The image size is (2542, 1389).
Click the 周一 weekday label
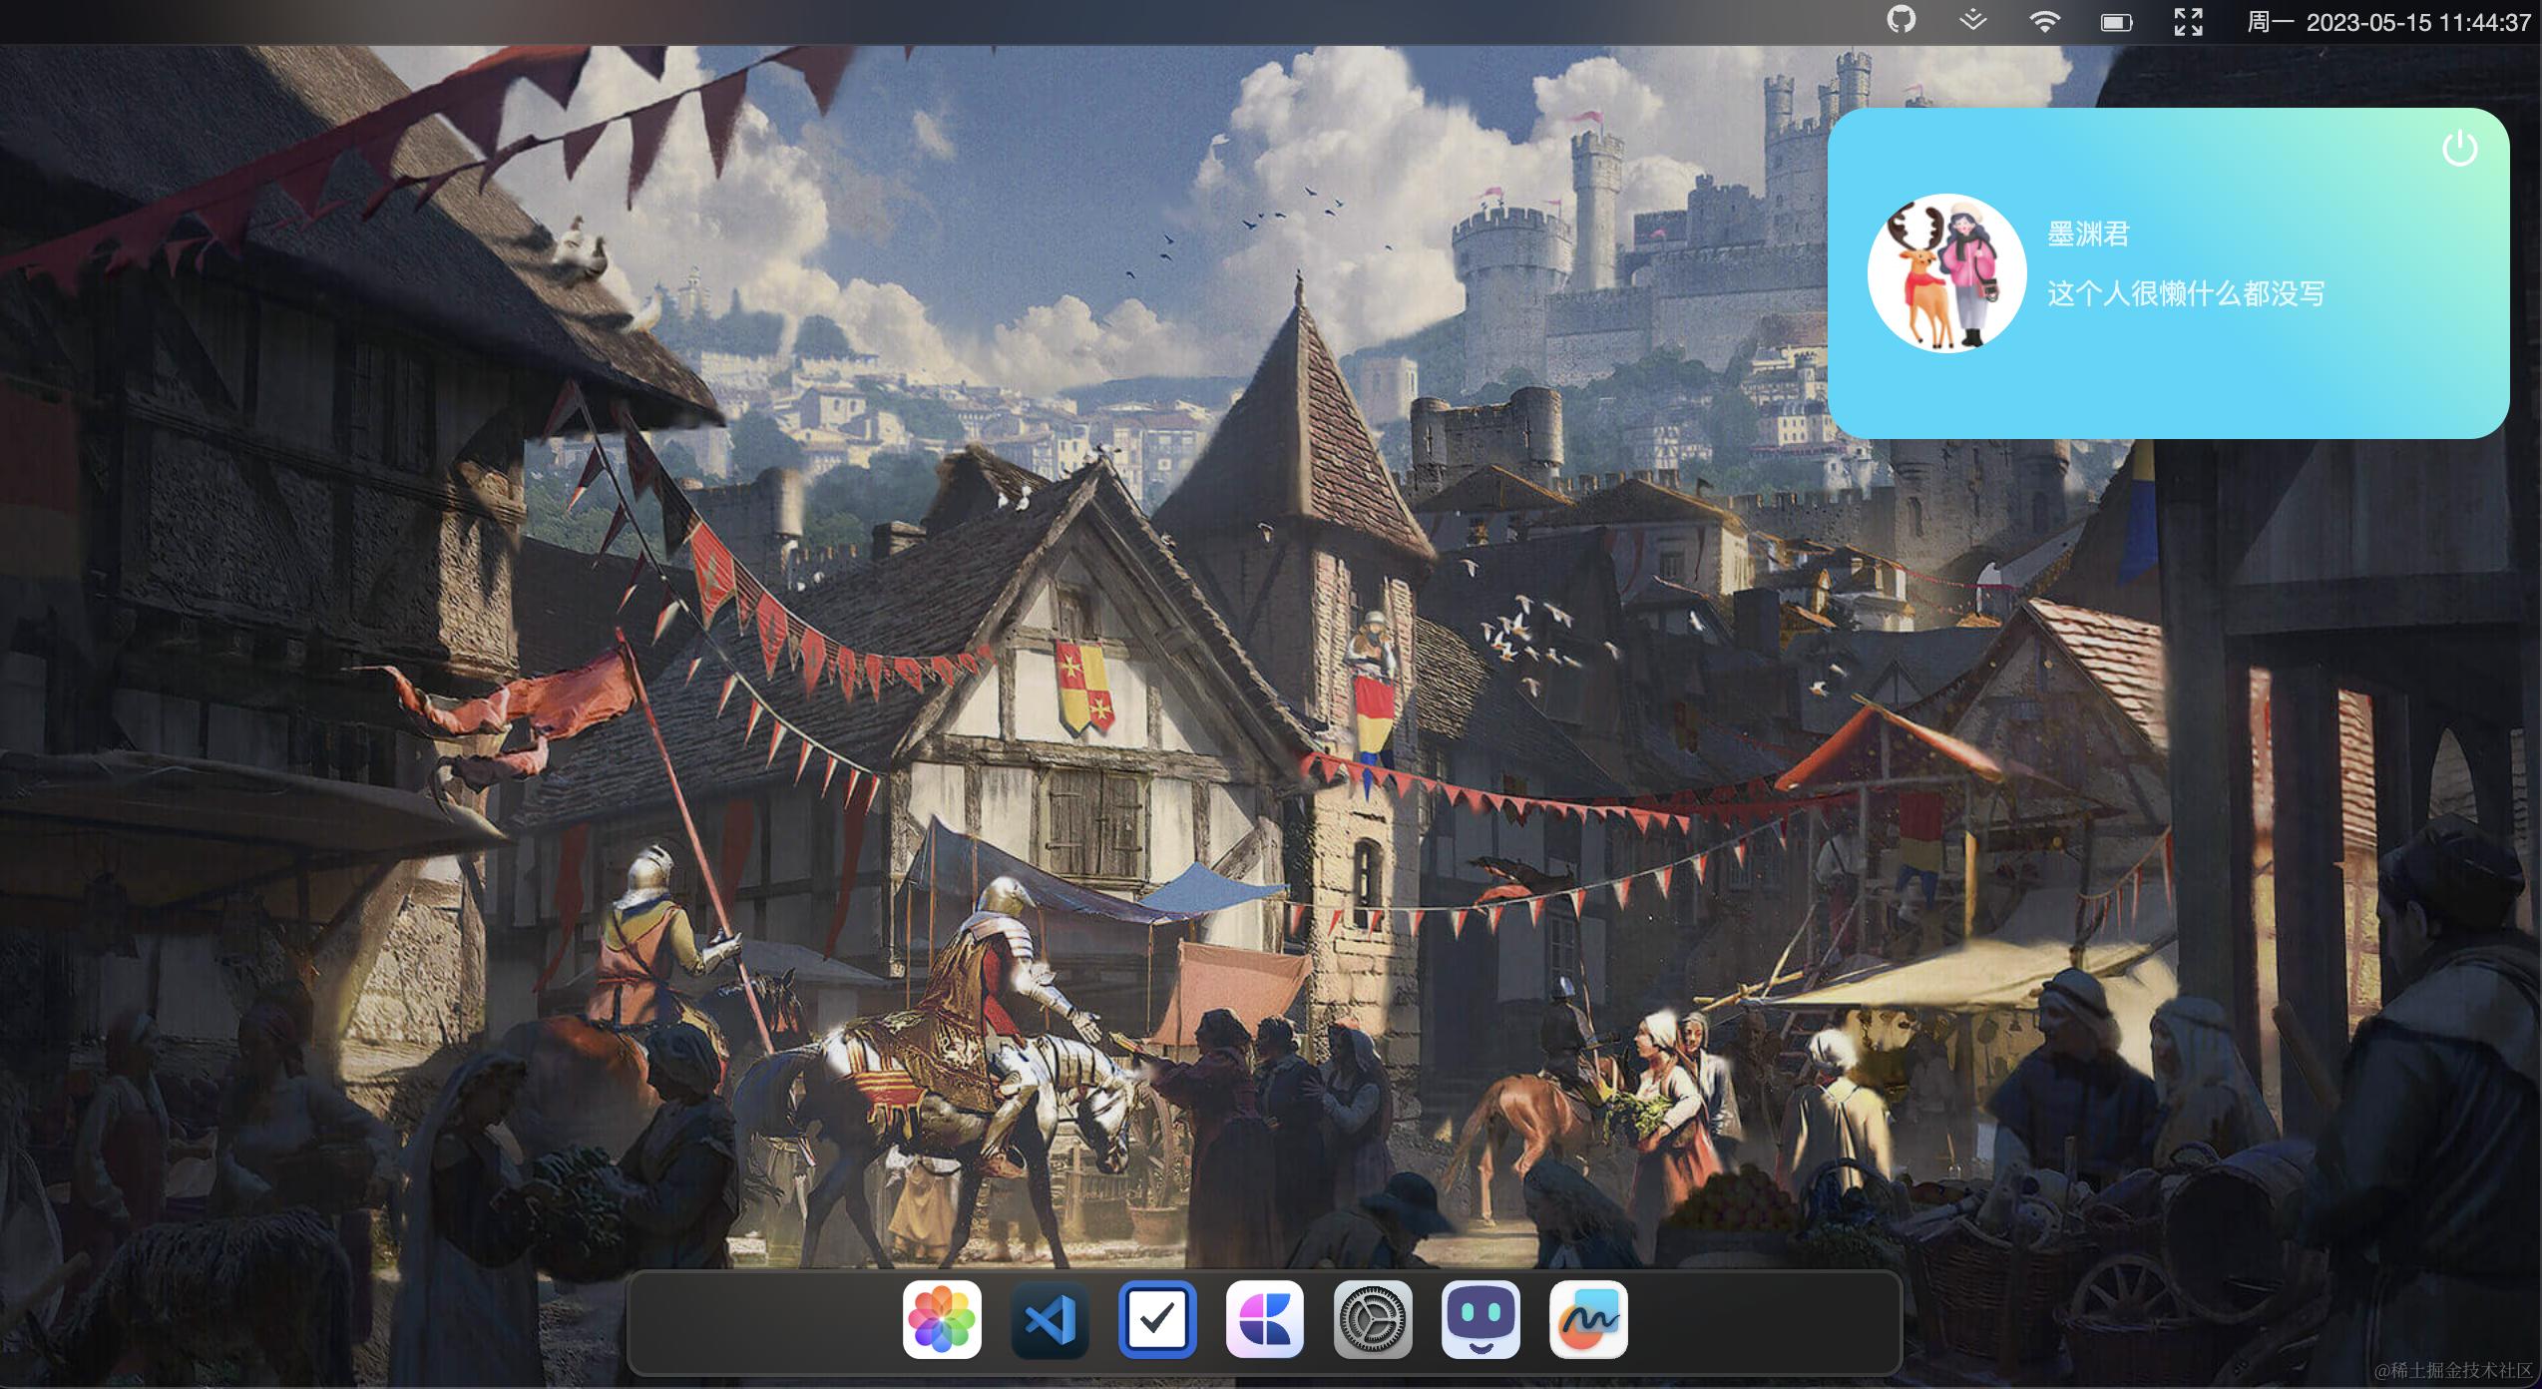click(x=2270, y=22)
